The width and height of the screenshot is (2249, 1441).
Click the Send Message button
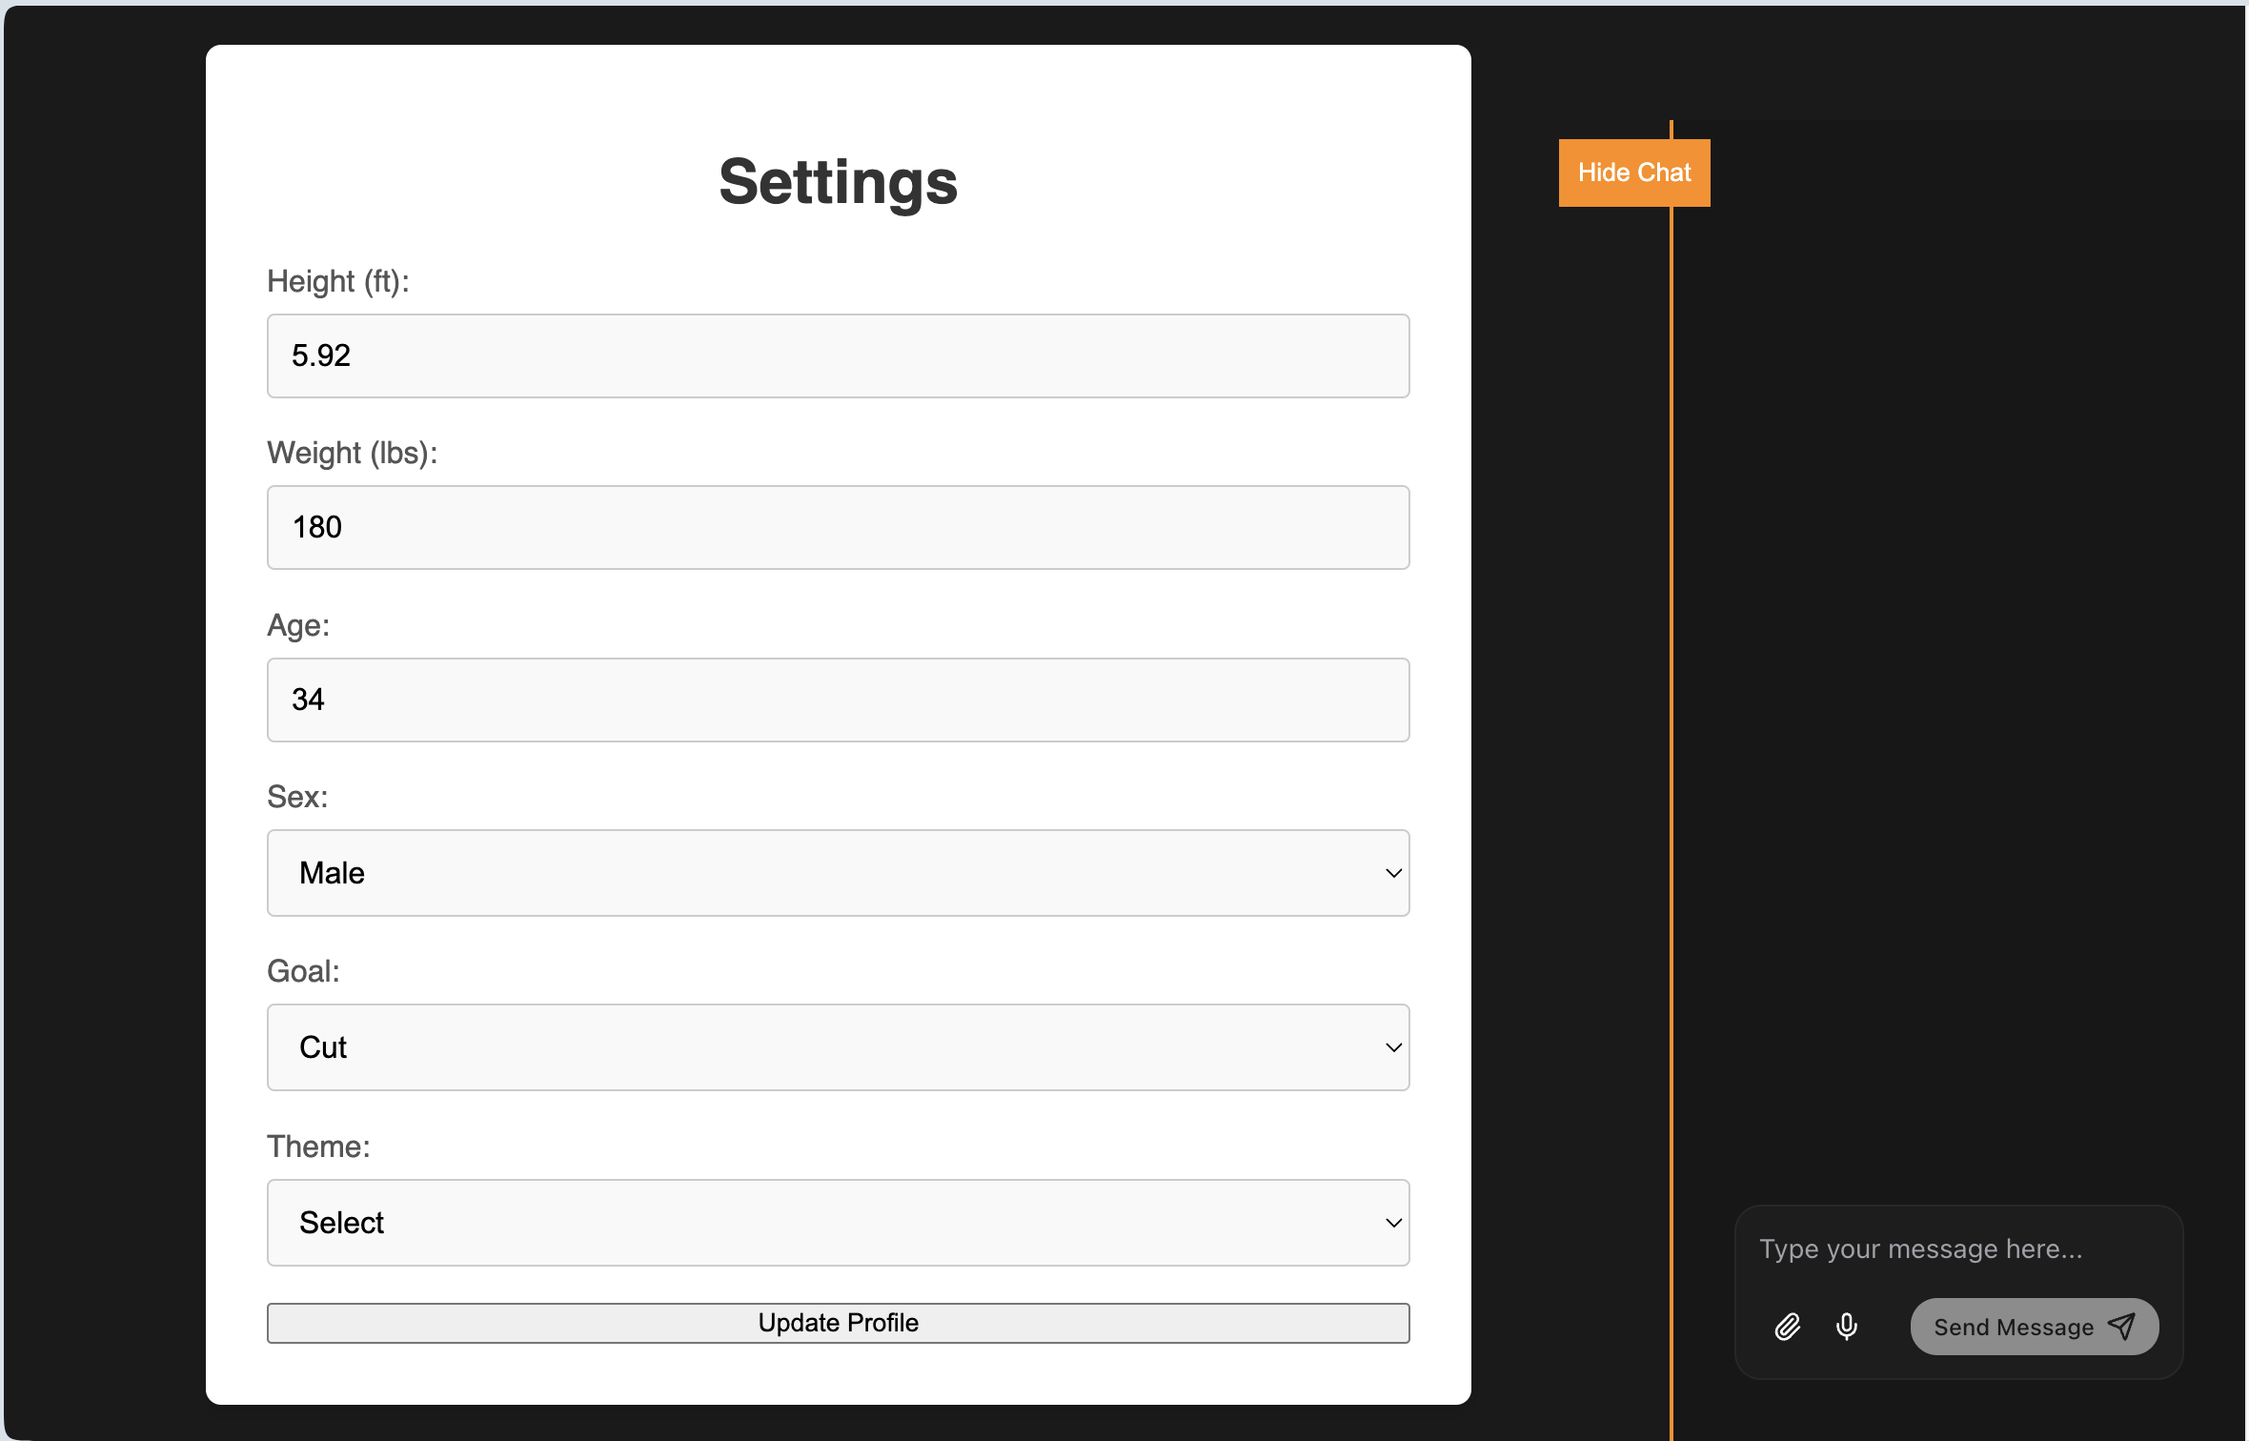pyautogui.click(x=2035, y=1327)
